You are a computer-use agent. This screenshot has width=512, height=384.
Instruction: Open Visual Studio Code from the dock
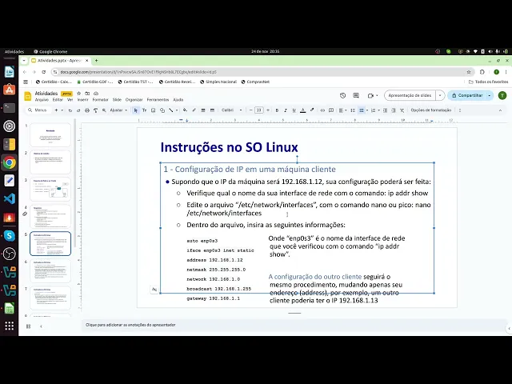pyautogui.click(x=9, y=198)
